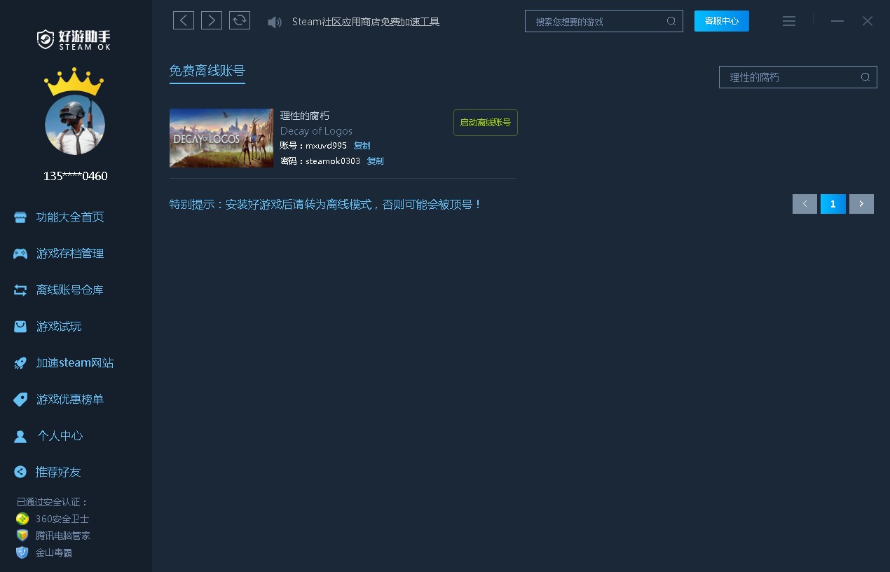Go to 离线账号仓库 in the sidebar
890x572 pixels.
click(70, 290)
